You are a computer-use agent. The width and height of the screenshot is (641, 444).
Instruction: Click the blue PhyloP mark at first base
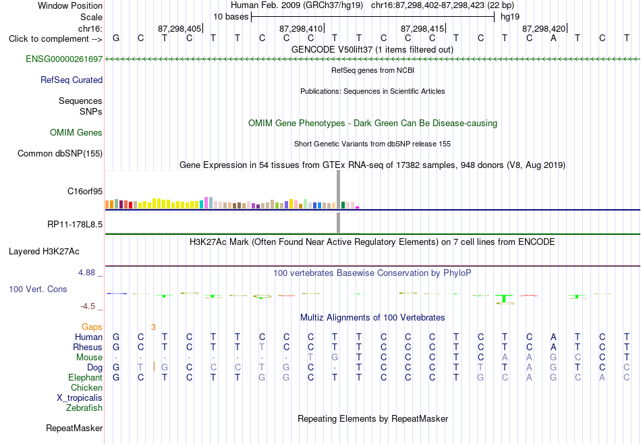coord(117,294)
